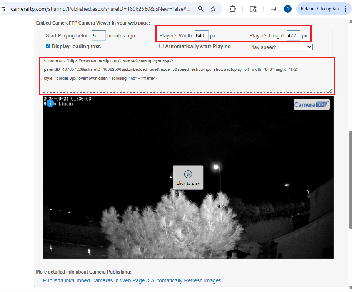Open the Chrome profile avatar
This screenshot has height=292, width=352.
point(288,9)
